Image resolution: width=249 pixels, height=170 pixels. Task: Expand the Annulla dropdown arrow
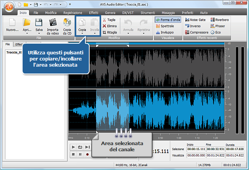coord(128,33)
